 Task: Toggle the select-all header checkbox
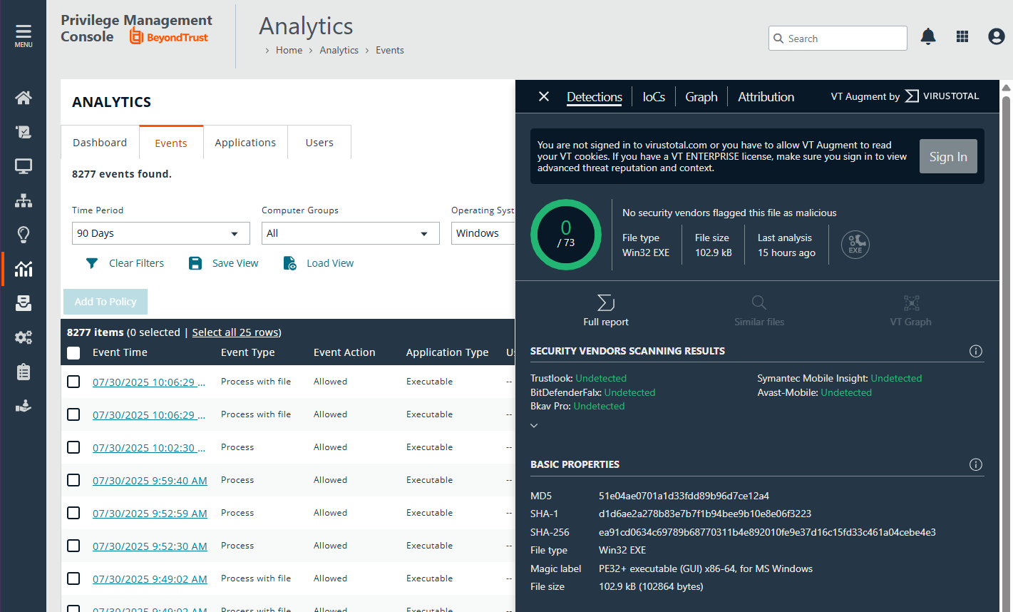pyautogui.click(x=73, y=352)
